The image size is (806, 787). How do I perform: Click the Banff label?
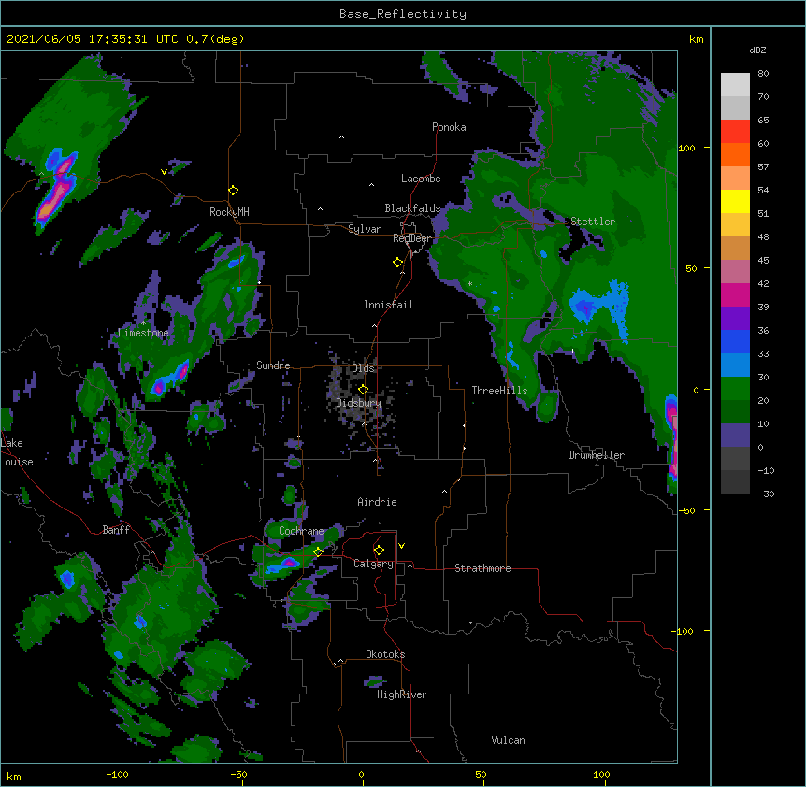tap(116, 530)
